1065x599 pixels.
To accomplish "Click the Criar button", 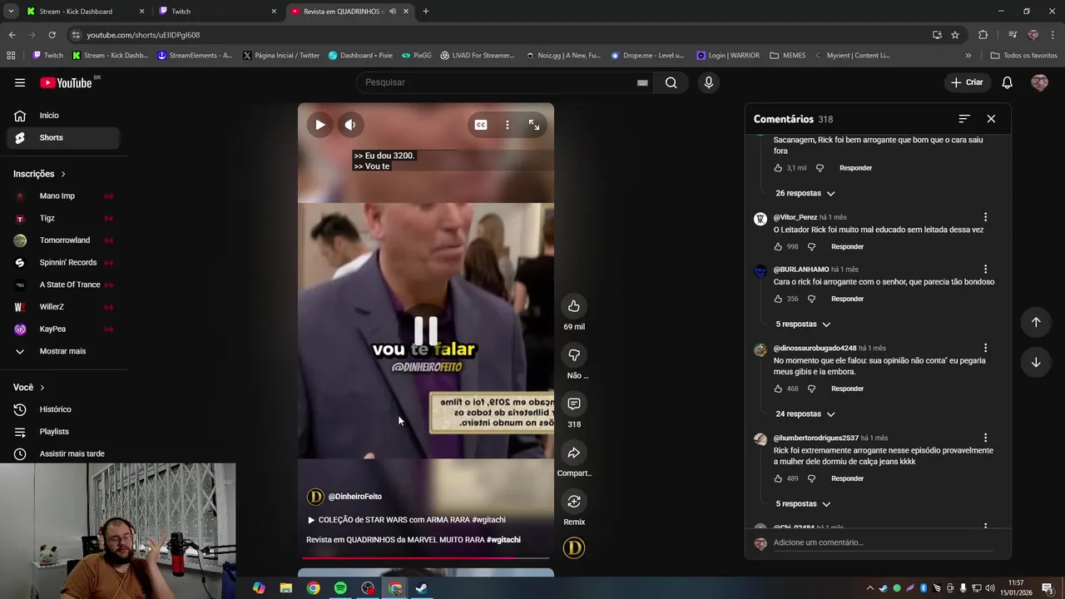I will pyautogui.click(x=967, y=82).
